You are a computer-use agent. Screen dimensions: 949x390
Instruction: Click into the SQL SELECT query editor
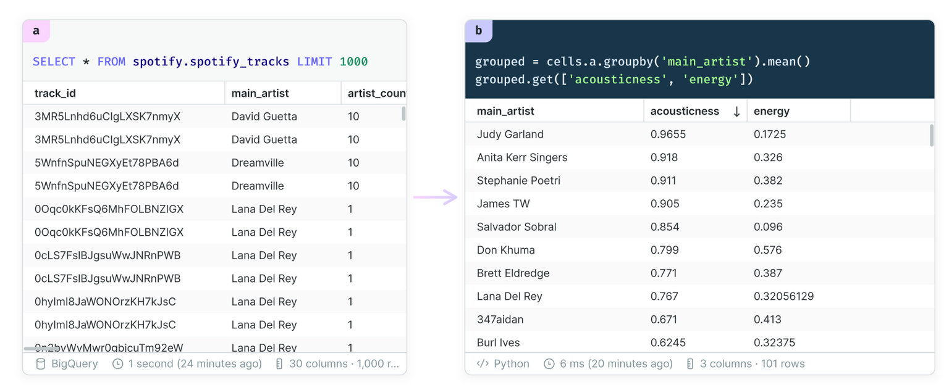click(x=214, y=62)
